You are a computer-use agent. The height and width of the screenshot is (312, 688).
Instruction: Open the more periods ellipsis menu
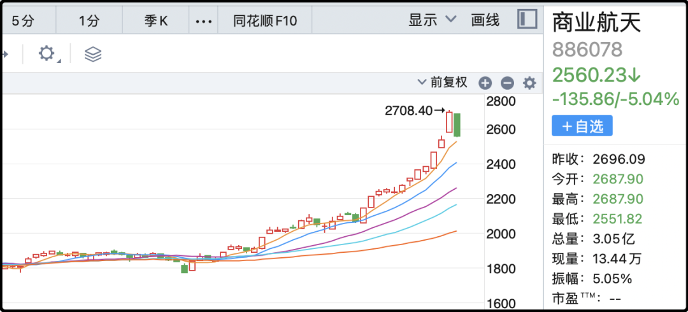(203, 20)
